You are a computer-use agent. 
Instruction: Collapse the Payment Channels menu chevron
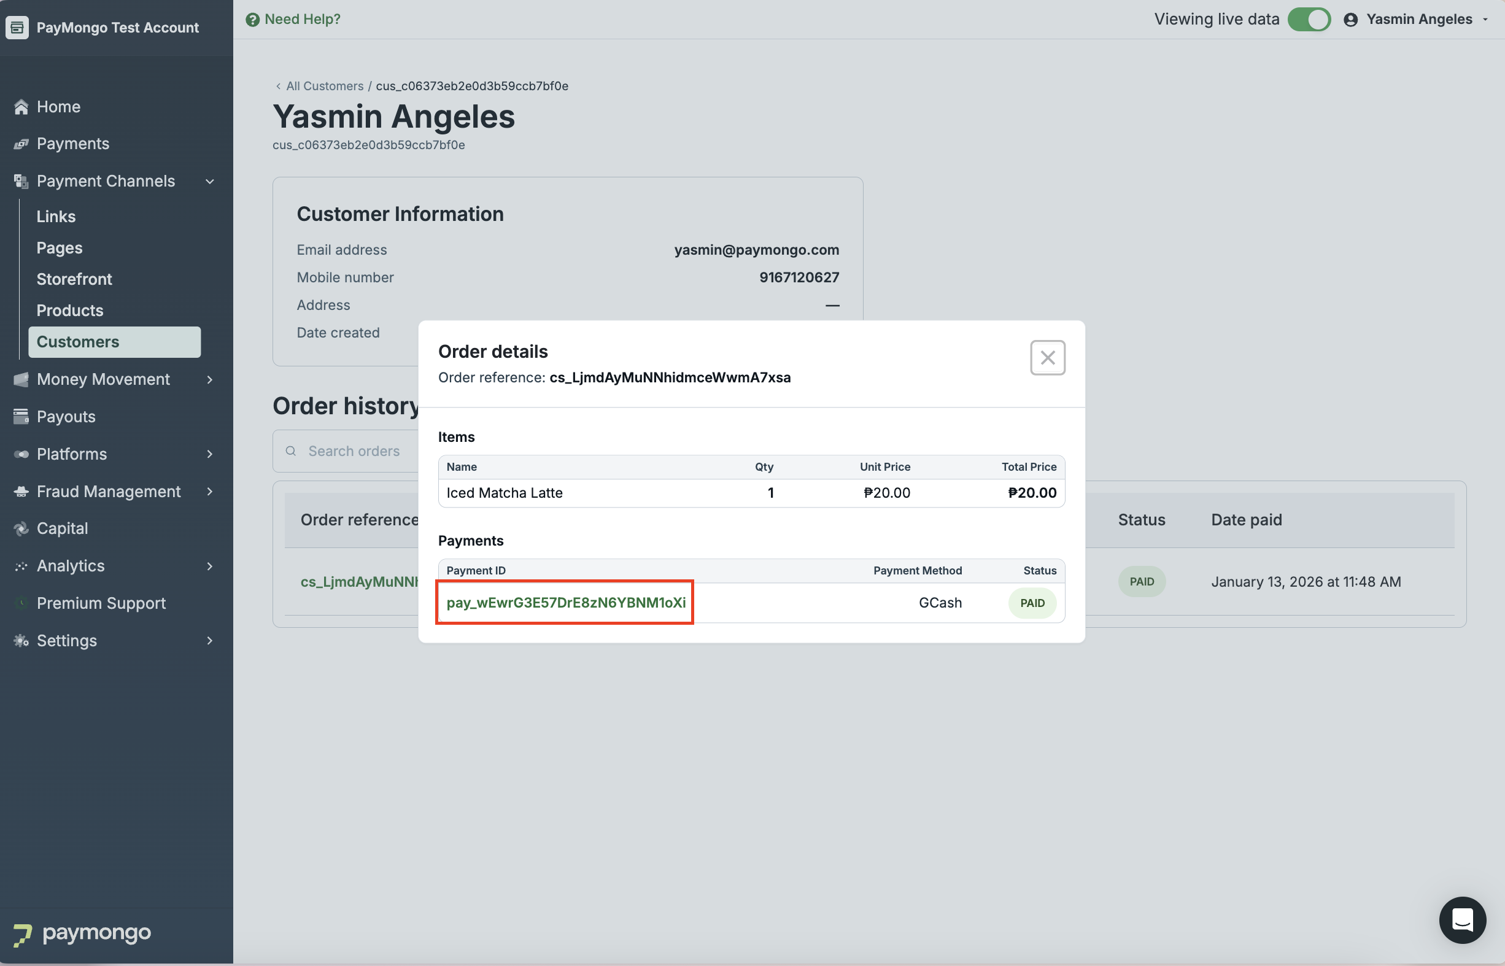click(210, 181)
